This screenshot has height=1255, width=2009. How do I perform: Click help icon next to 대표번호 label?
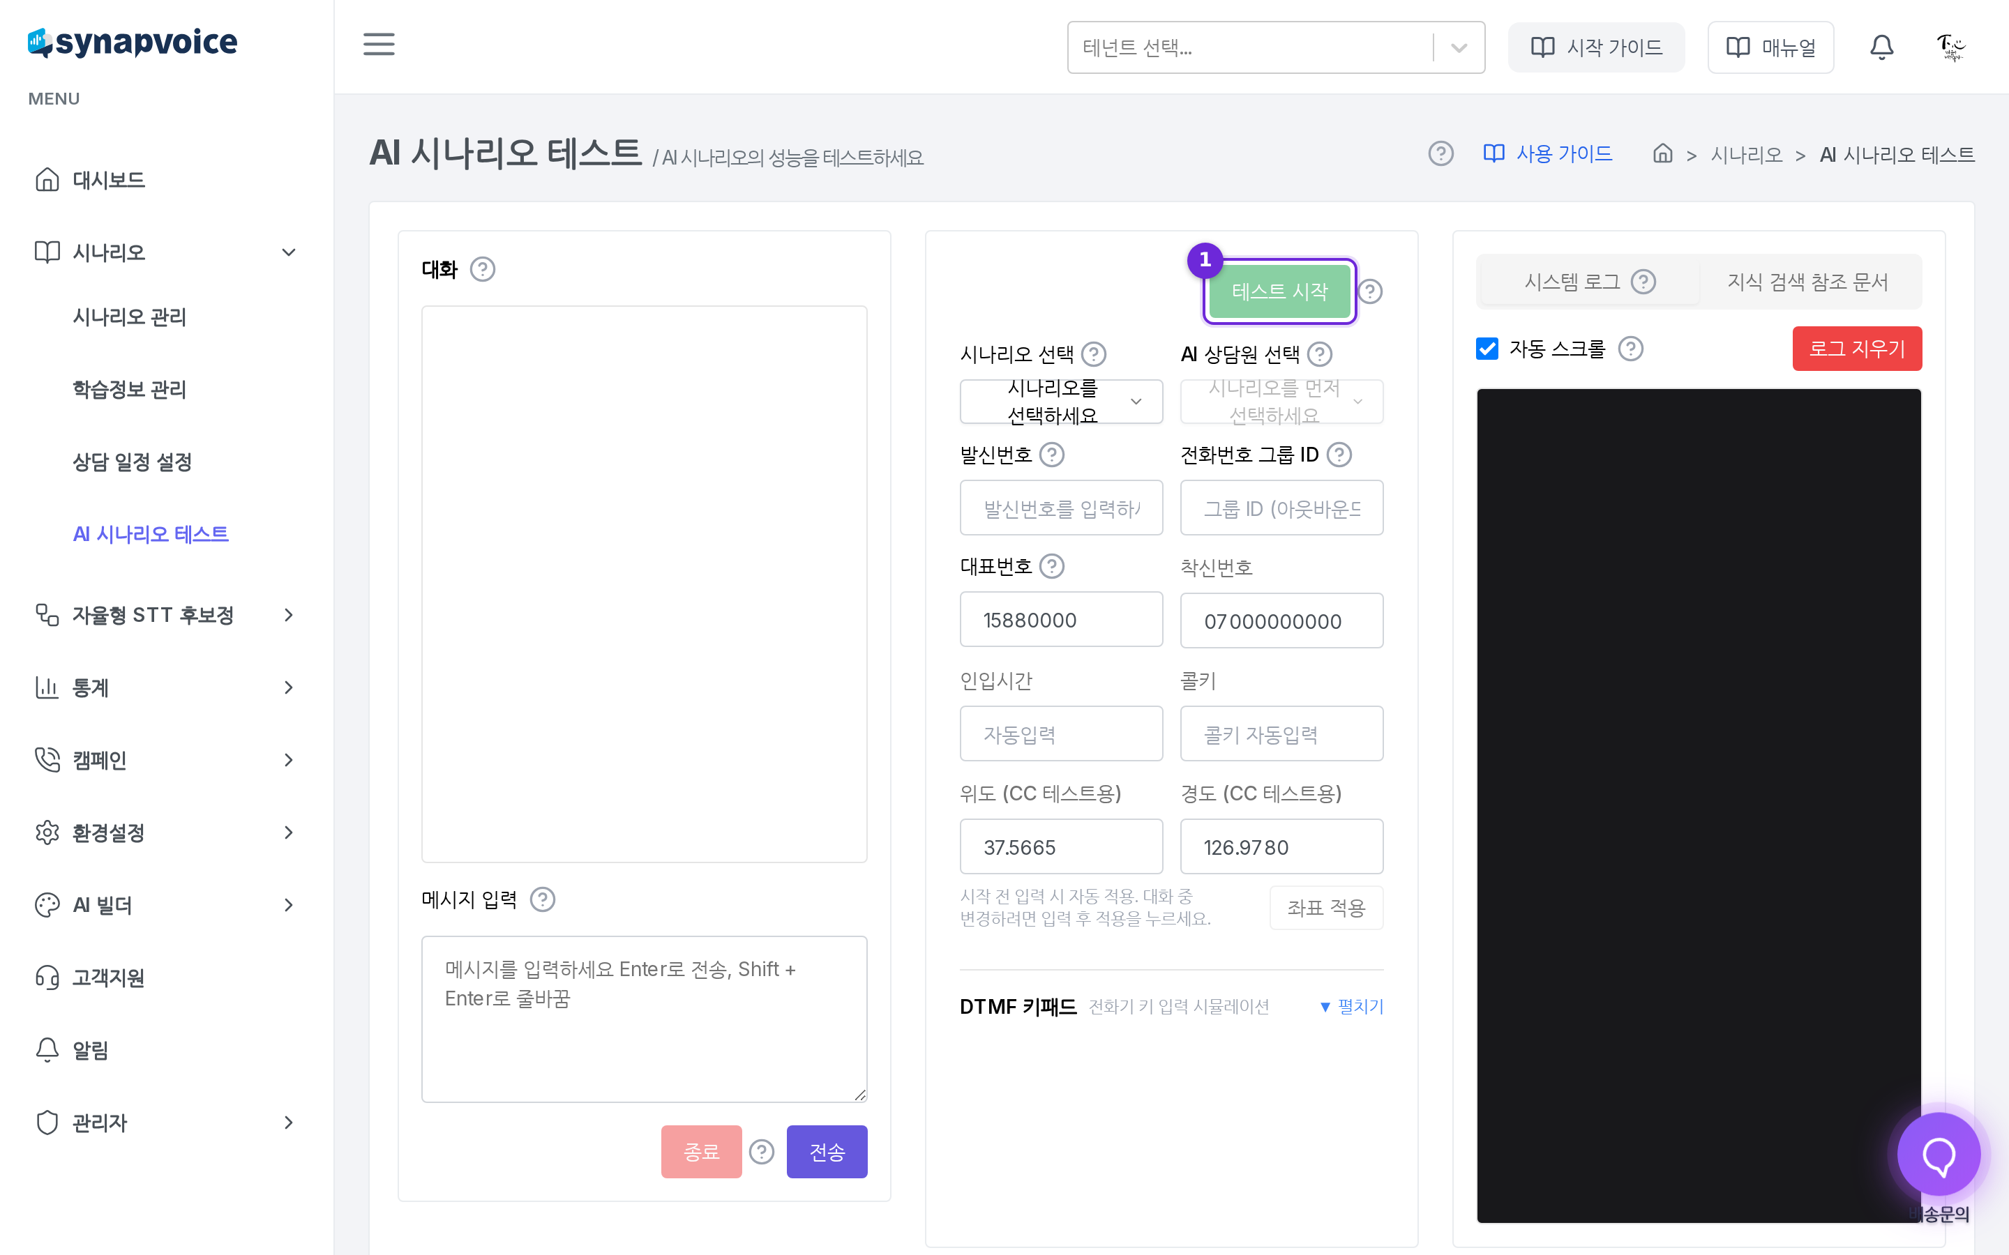tap(1052, 566)
